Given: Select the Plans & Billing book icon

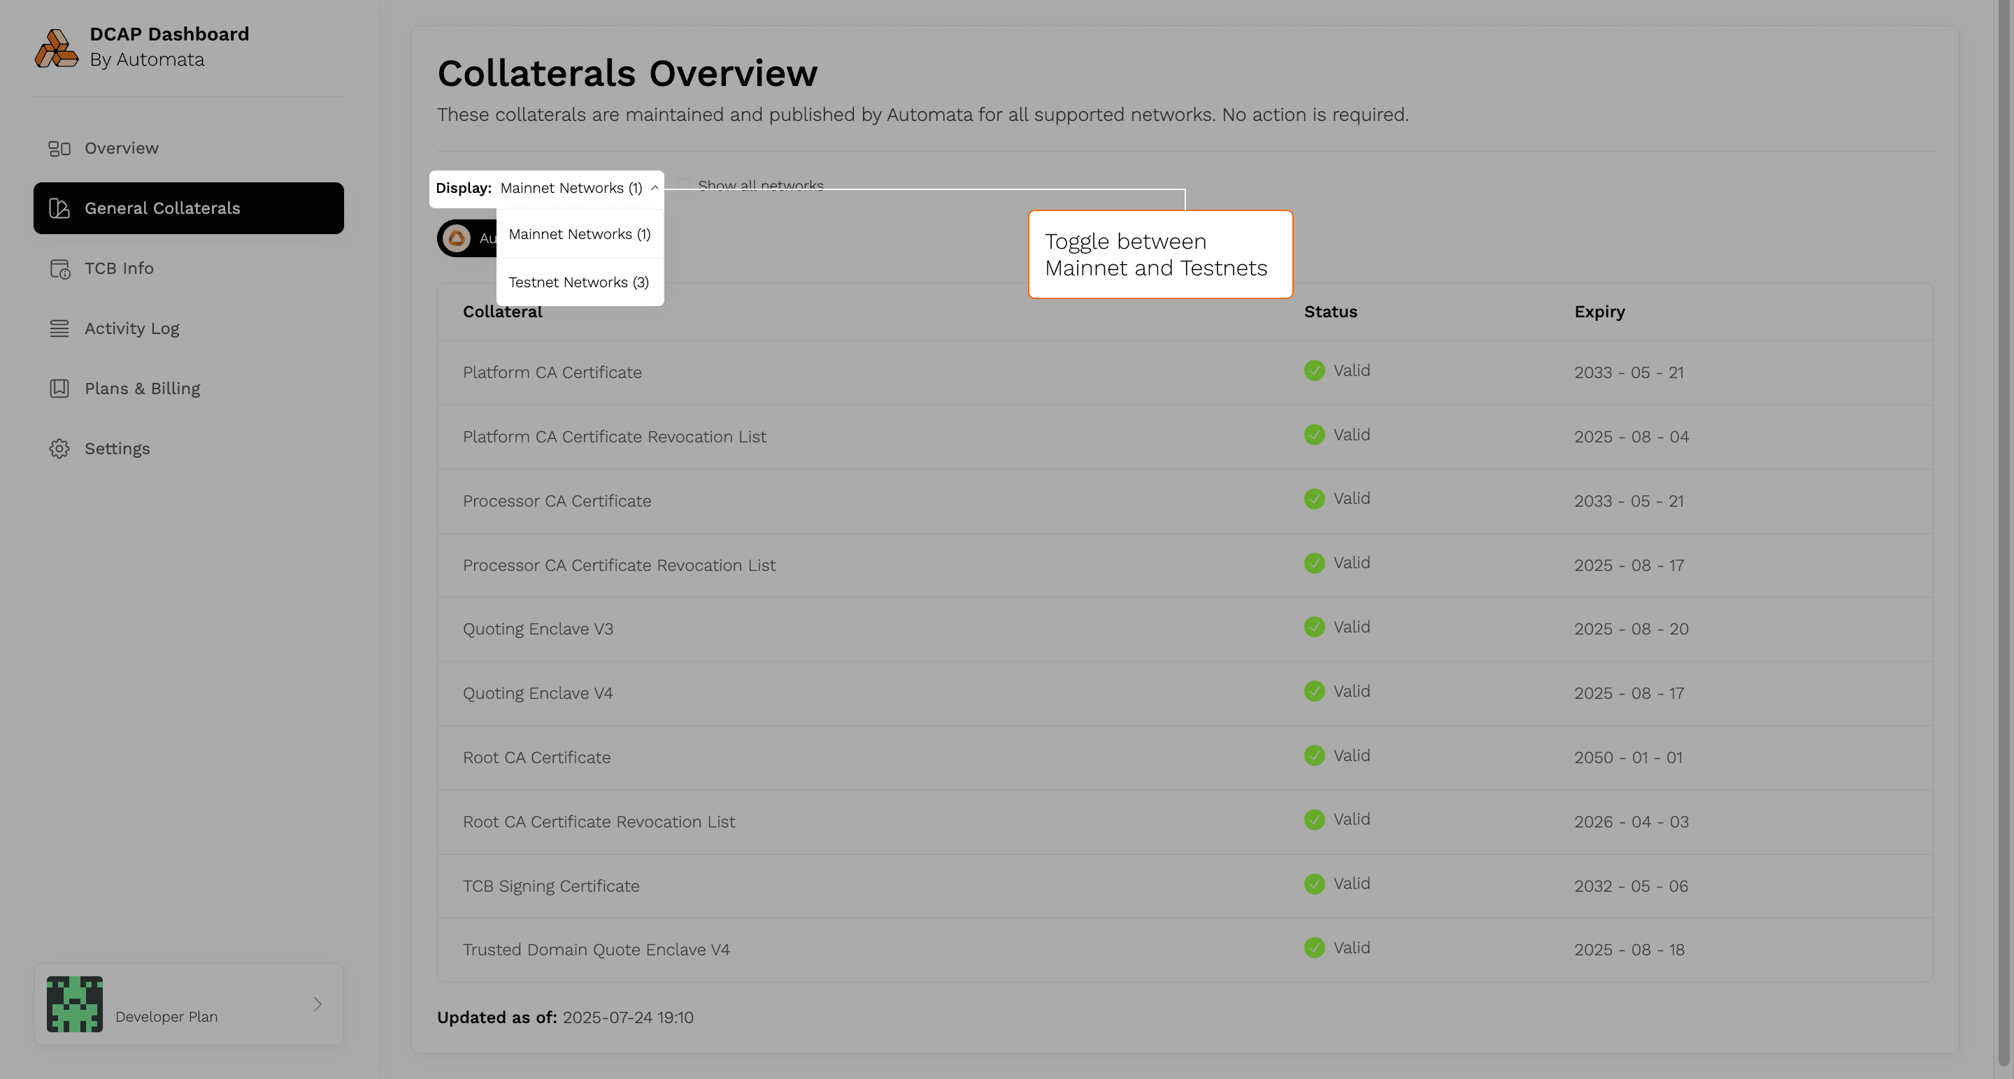Looking at the screenshot, I should (x=59, y=388).
